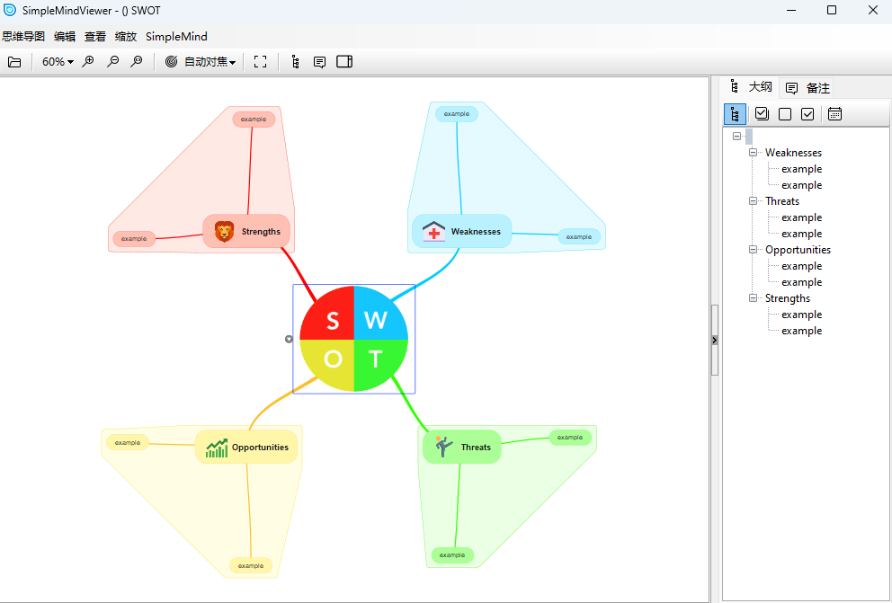Click the spiral auto-focus center icon
This screenshot has height=603, width=892.
coord(171,62)
